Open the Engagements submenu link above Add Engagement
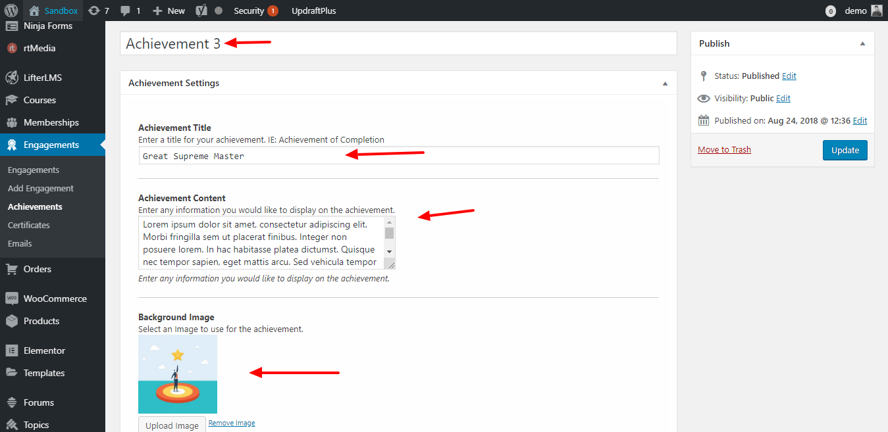This screenshot has width=888, height=432. (34, 170)
